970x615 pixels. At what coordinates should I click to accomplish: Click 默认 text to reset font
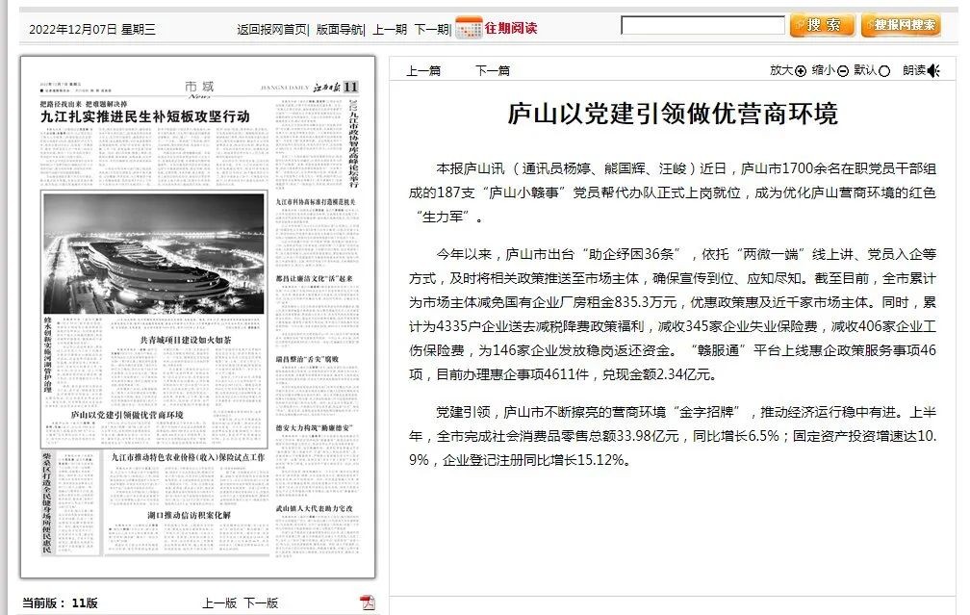point(865,70)
